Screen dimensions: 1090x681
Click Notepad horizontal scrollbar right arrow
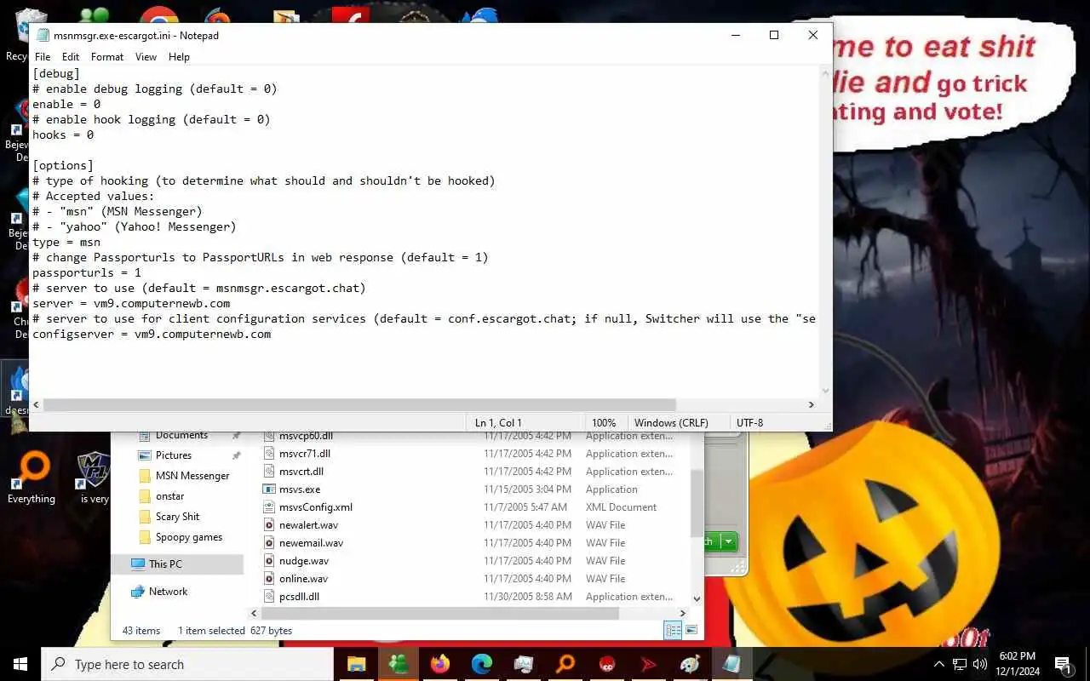(811, 405)
